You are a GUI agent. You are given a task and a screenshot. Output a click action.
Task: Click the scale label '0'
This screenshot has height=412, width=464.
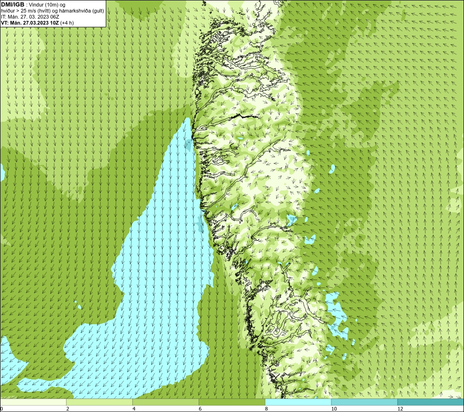pos(1,409)
